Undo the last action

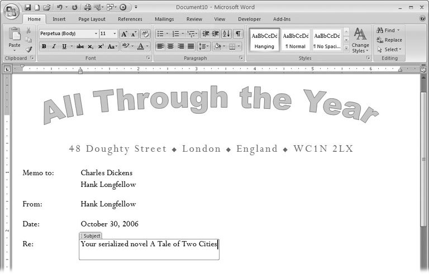[59, 7]
